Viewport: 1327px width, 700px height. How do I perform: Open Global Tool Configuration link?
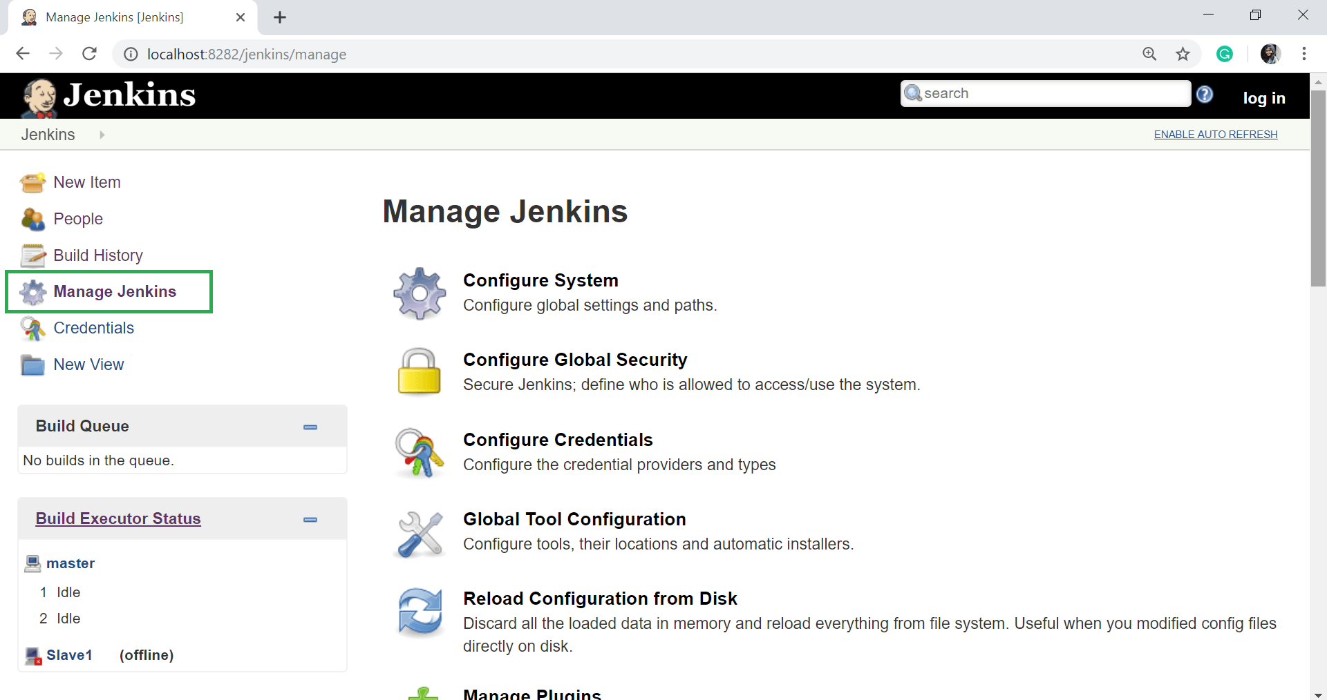pyautogui.click(x=574, y=519)
